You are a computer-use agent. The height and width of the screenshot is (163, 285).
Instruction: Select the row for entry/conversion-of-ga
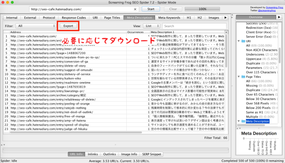114,61
